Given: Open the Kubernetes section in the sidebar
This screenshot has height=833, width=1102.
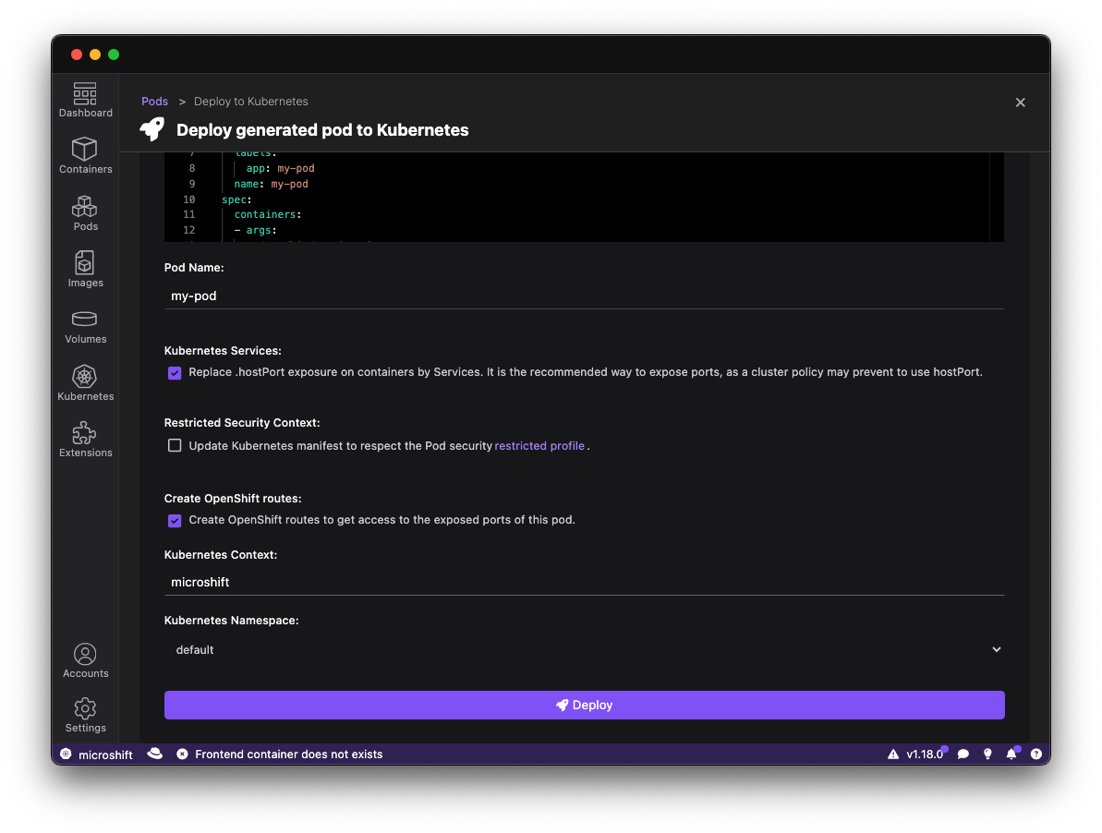Looking at the screenshot, I should pos(85,383).
